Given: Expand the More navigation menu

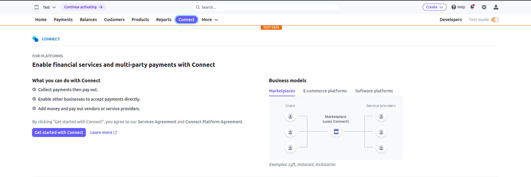Looking at the screenshot, I should point(210,20).
